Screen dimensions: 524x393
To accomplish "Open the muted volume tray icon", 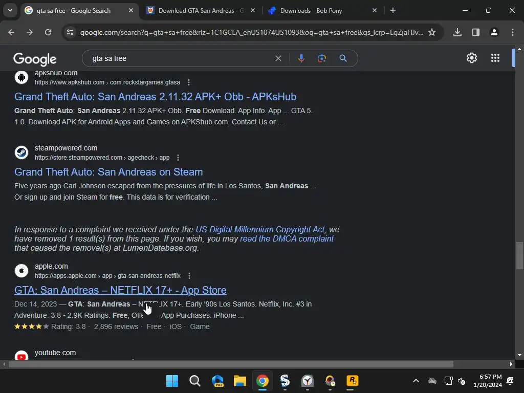I will click(x=462, y=381).
